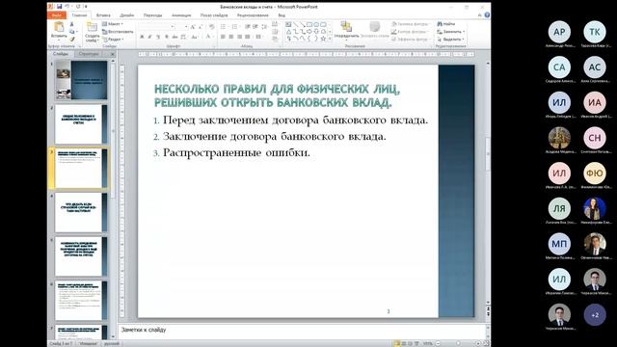The width and height of the screenshot is (617, 347).
Task: Click the Reset (Восстановить) slide button
Action: coord(118,32)
